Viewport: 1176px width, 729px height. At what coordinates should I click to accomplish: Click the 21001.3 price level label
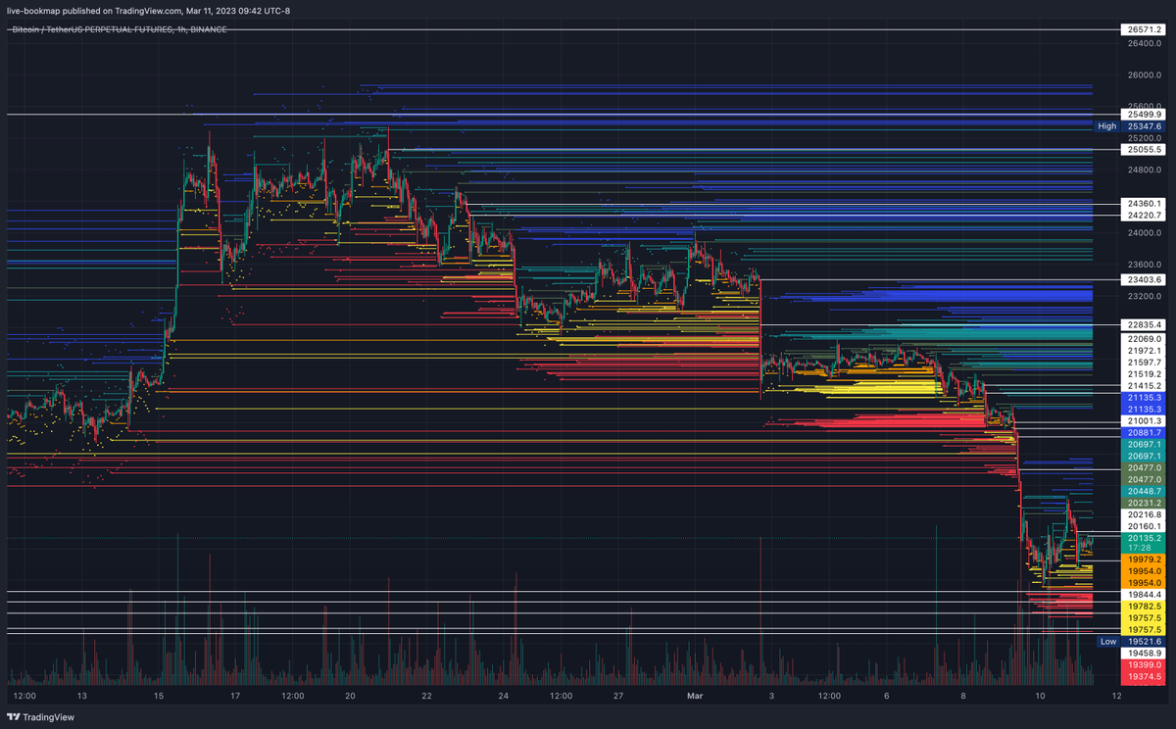point(1145,420)
